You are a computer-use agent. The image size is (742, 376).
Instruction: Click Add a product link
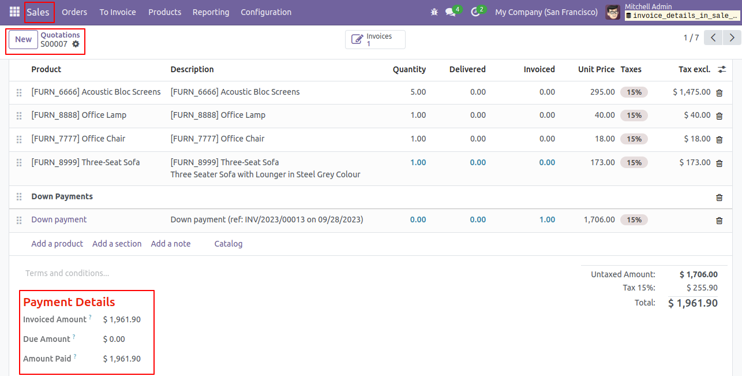(57, 244)
